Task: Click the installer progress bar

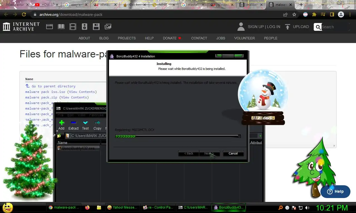Action: pos(178,136)
